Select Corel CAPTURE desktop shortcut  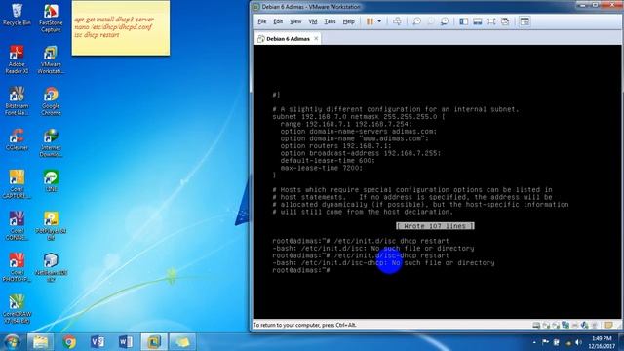pos(17,184)
